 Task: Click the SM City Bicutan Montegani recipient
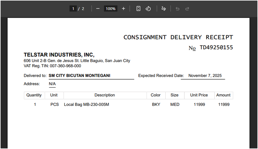[79, 76]
